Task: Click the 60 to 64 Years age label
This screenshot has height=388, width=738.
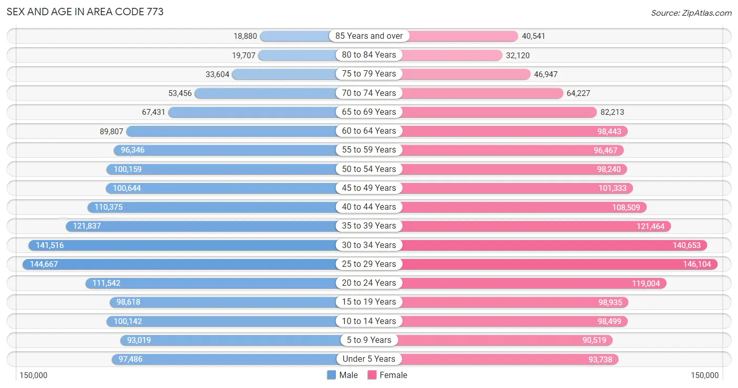Action: (x=369, y=131)
